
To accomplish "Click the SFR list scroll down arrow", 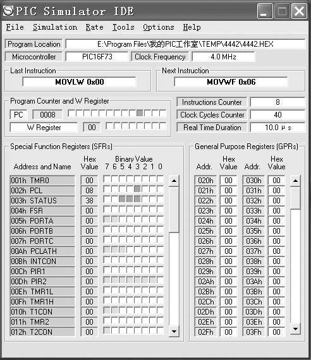I will pos(174,332).
